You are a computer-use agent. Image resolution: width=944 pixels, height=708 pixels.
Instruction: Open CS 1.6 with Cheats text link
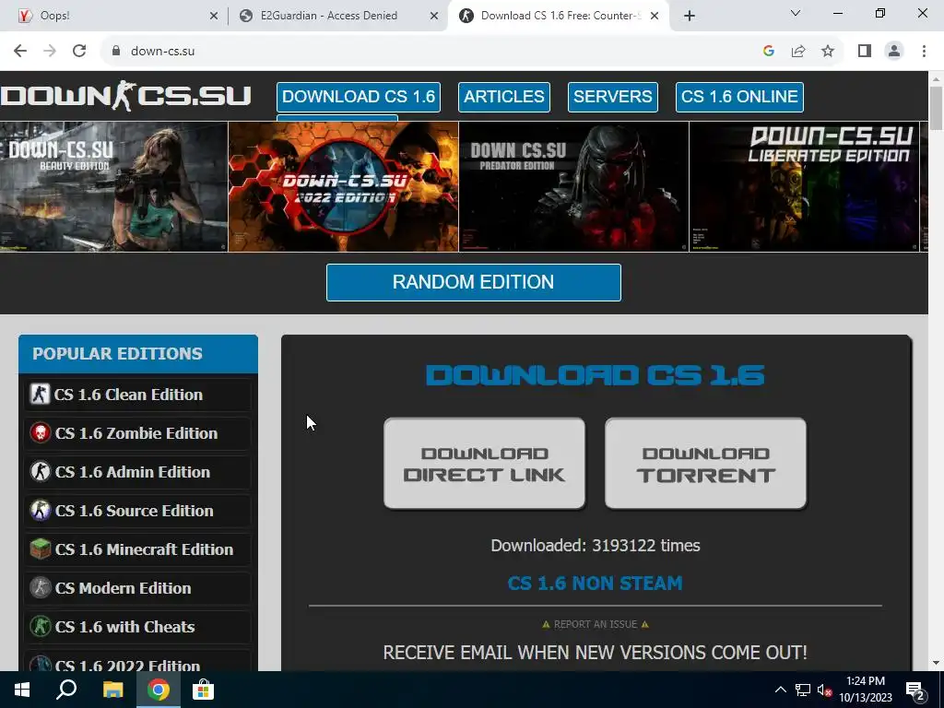point(125,627)
